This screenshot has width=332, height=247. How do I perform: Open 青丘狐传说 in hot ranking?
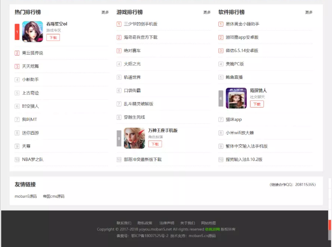tap(32, 53)
